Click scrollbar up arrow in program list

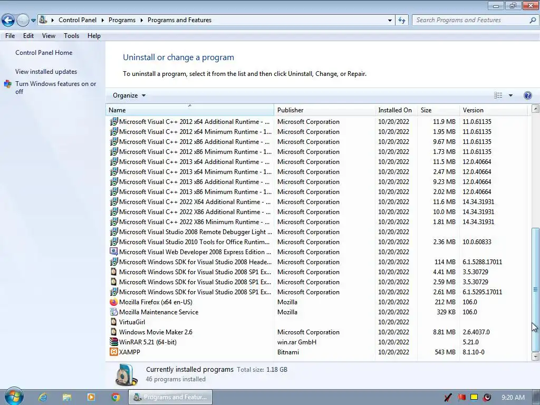[x=535, y=109]
